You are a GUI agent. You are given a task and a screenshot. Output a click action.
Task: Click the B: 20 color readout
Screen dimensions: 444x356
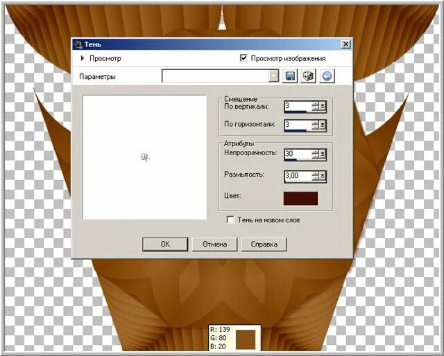pyautogui.click(x=218, y=346)
